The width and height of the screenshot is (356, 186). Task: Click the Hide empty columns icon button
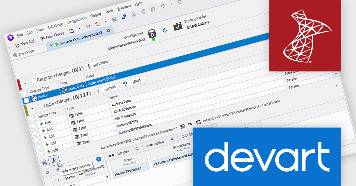point(54,160)
